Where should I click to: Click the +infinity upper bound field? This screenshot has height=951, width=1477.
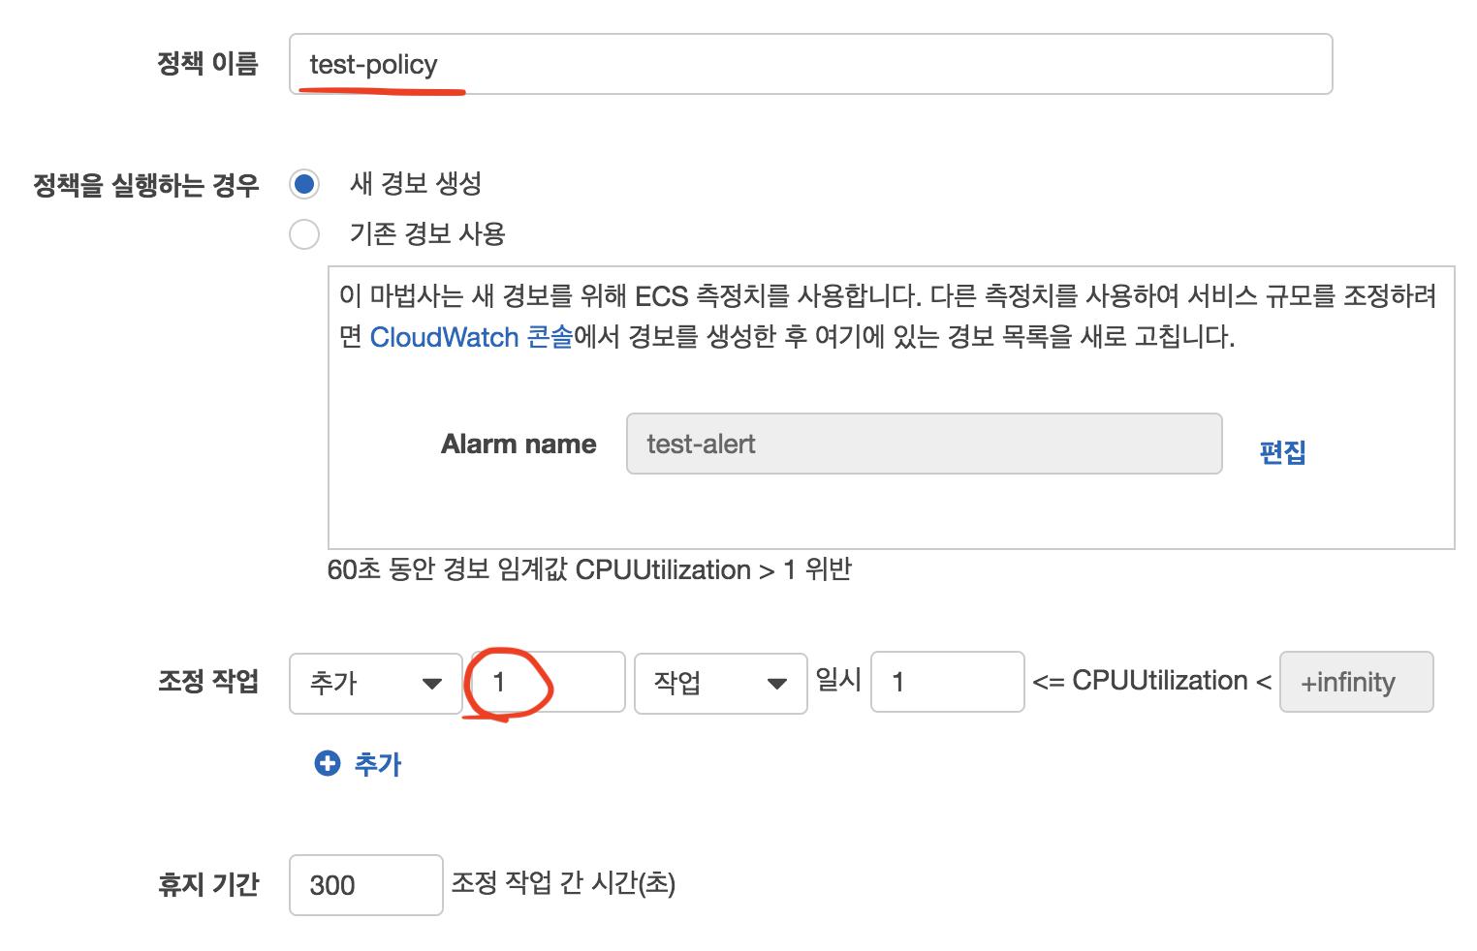coord(1355,683)
